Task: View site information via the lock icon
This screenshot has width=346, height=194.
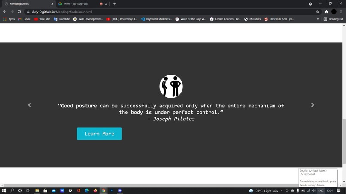Action: [28, 12]
